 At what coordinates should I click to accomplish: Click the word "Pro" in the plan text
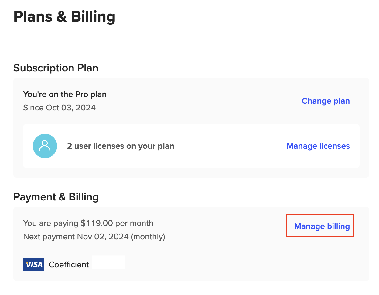[81, 94]
